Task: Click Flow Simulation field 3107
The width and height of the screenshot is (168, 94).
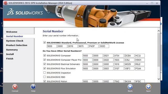Action: click(119, 68)
